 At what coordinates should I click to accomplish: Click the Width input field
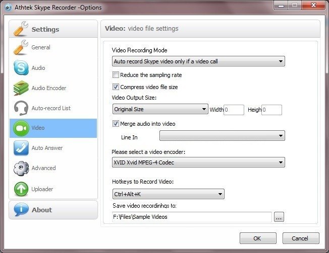[x=234, y=110]
